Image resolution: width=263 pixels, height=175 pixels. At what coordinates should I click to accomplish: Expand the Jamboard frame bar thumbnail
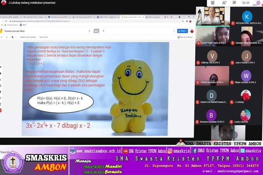(x=96, y=31)
